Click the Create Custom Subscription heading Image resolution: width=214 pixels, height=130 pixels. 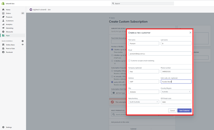point(128,22)
